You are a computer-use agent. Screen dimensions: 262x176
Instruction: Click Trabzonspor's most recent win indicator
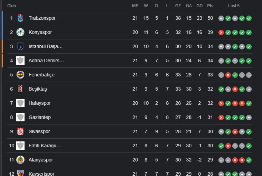tap(249, 18)
